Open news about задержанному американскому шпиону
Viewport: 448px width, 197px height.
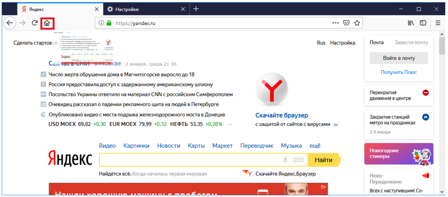pos(131,84)
